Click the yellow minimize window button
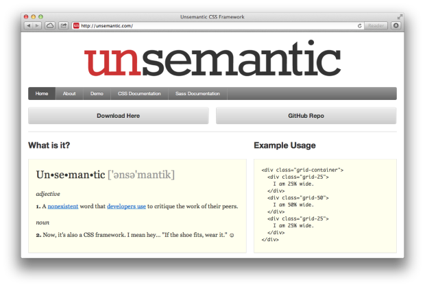The height and width of the screenshot is (287, 425). click(x=34, y=17)
